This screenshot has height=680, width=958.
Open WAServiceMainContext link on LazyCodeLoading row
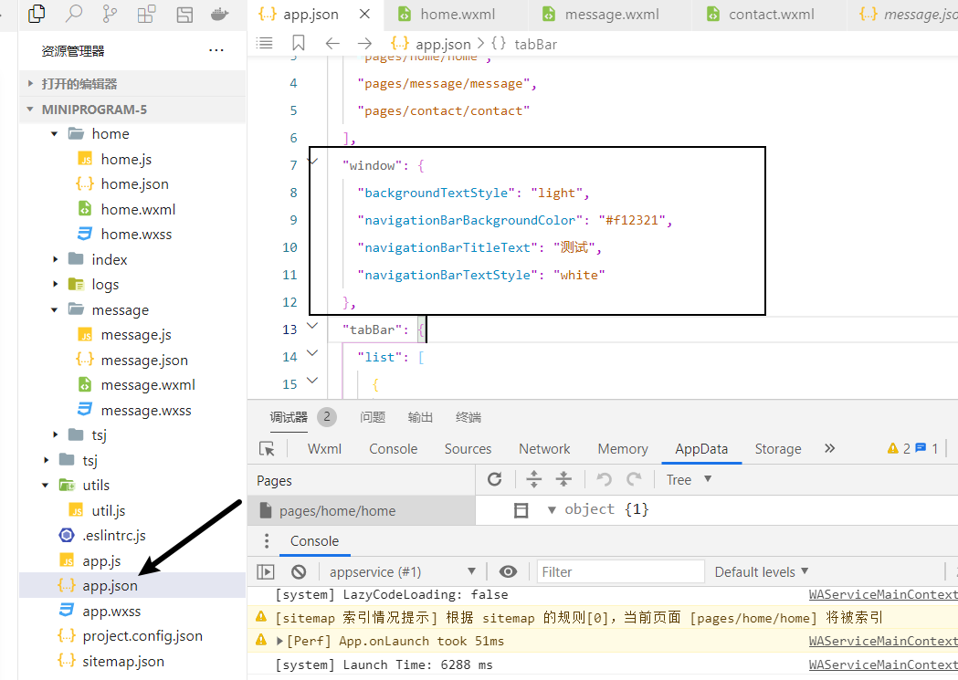coord(883,594)
